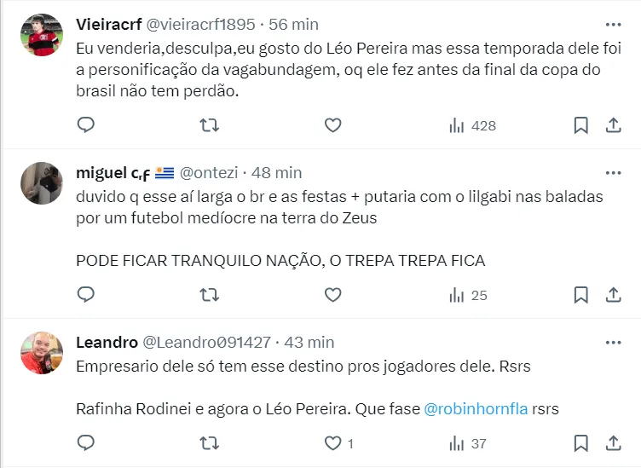641x468 pixels.
Task: View analytics showing 428 views
Action: 472,125
